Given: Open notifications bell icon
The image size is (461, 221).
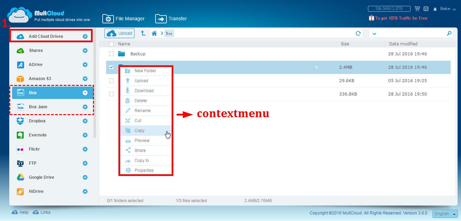Looking at the screenshot, I should coord(435,9).
